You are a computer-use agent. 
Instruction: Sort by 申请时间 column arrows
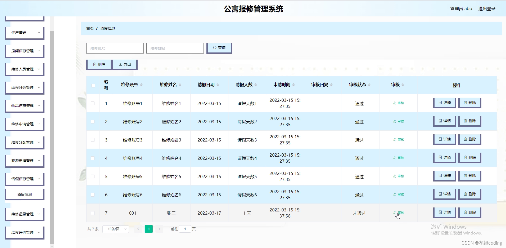pos(293,85)
